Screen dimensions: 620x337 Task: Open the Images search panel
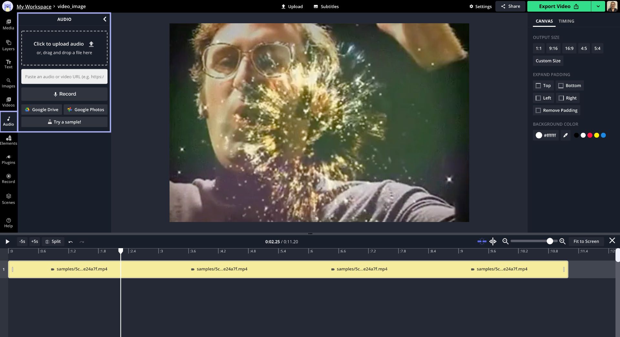pos(8,83)
